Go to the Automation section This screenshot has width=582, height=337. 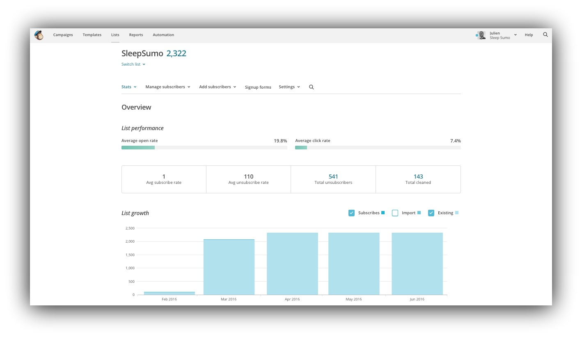(163, 35)
